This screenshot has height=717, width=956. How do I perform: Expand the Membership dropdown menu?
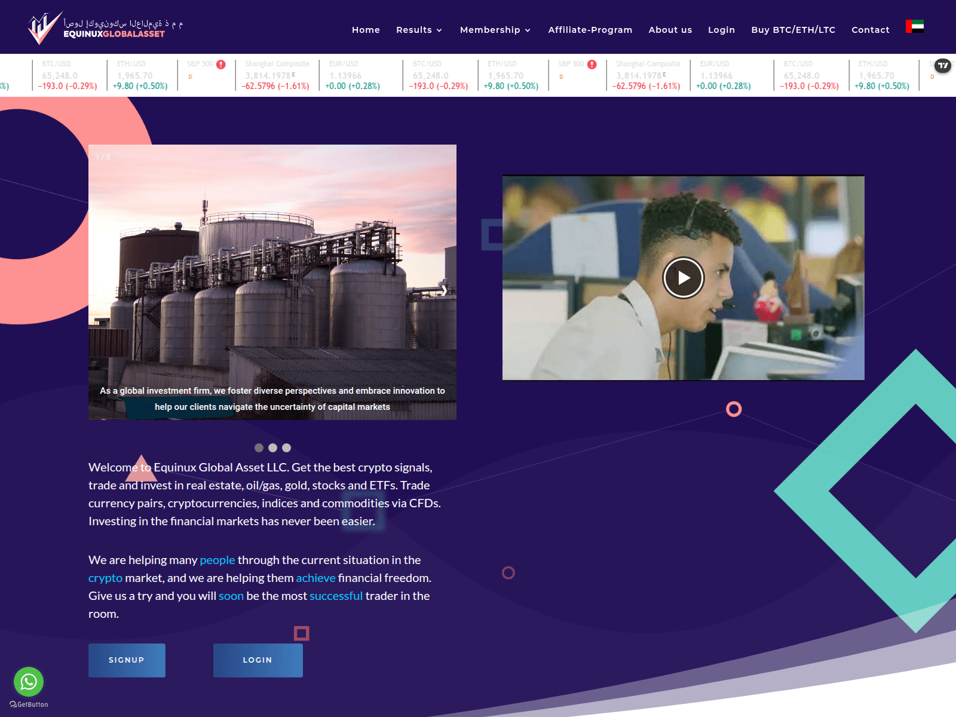tap(495, 30)
